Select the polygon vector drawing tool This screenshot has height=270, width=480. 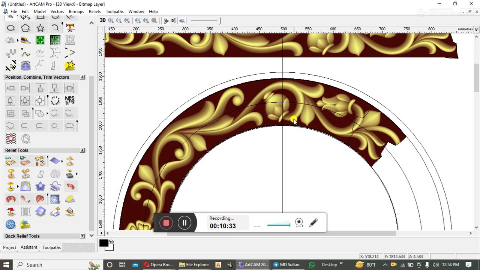[25, 28]
